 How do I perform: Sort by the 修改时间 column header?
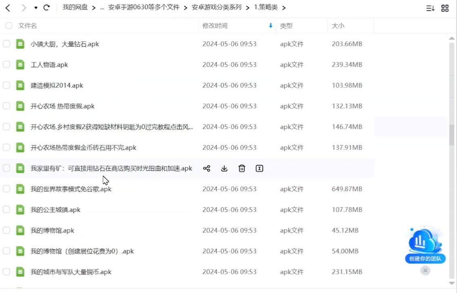pos(215,26)
